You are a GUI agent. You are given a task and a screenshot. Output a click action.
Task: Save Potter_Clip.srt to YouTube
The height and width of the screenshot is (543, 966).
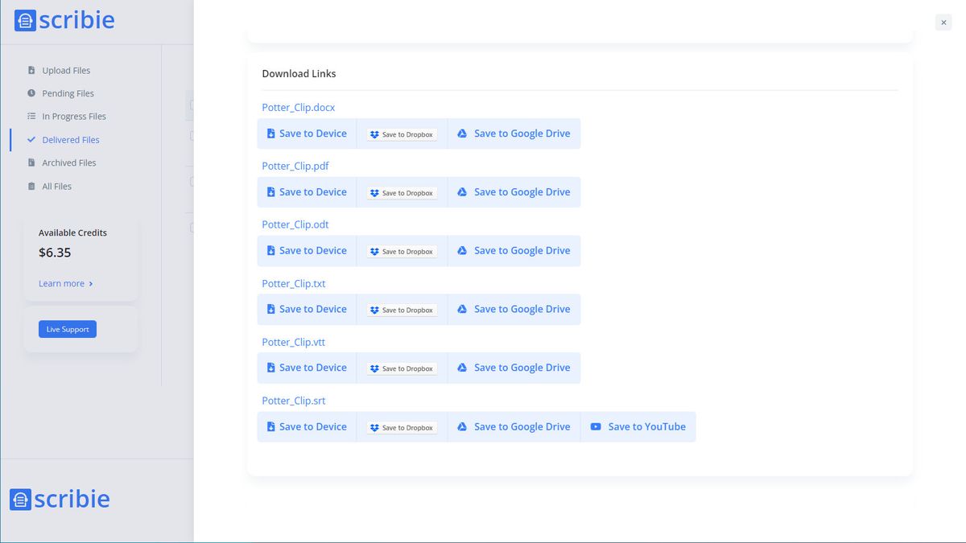[x=638, y=427]
